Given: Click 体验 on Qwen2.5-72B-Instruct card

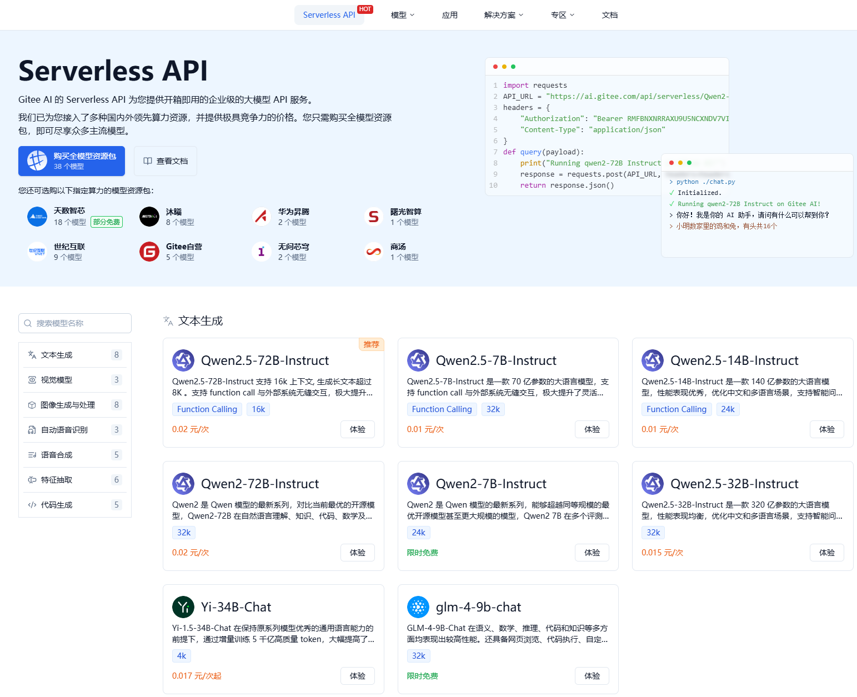Looking at the screenshot, I should point(358,429).
